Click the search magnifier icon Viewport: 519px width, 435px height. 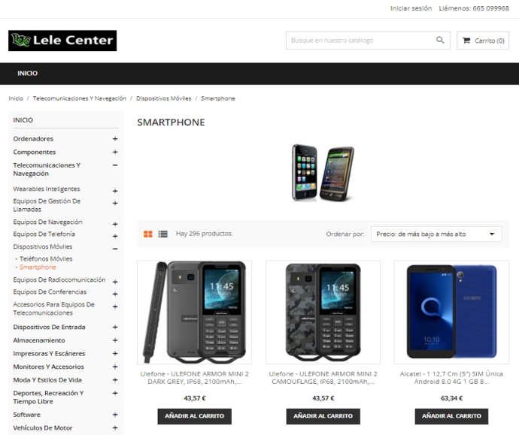pyautogui.click(x=439, y=41)
